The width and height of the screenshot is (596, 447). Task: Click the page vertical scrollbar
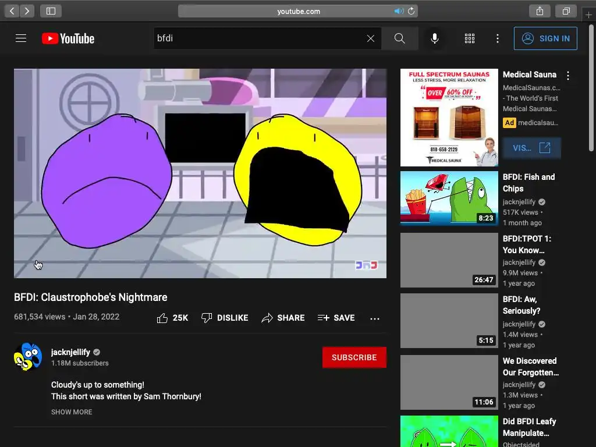591,88
